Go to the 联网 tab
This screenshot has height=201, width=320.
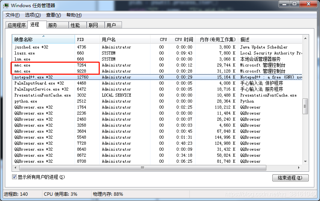[96, 25]
